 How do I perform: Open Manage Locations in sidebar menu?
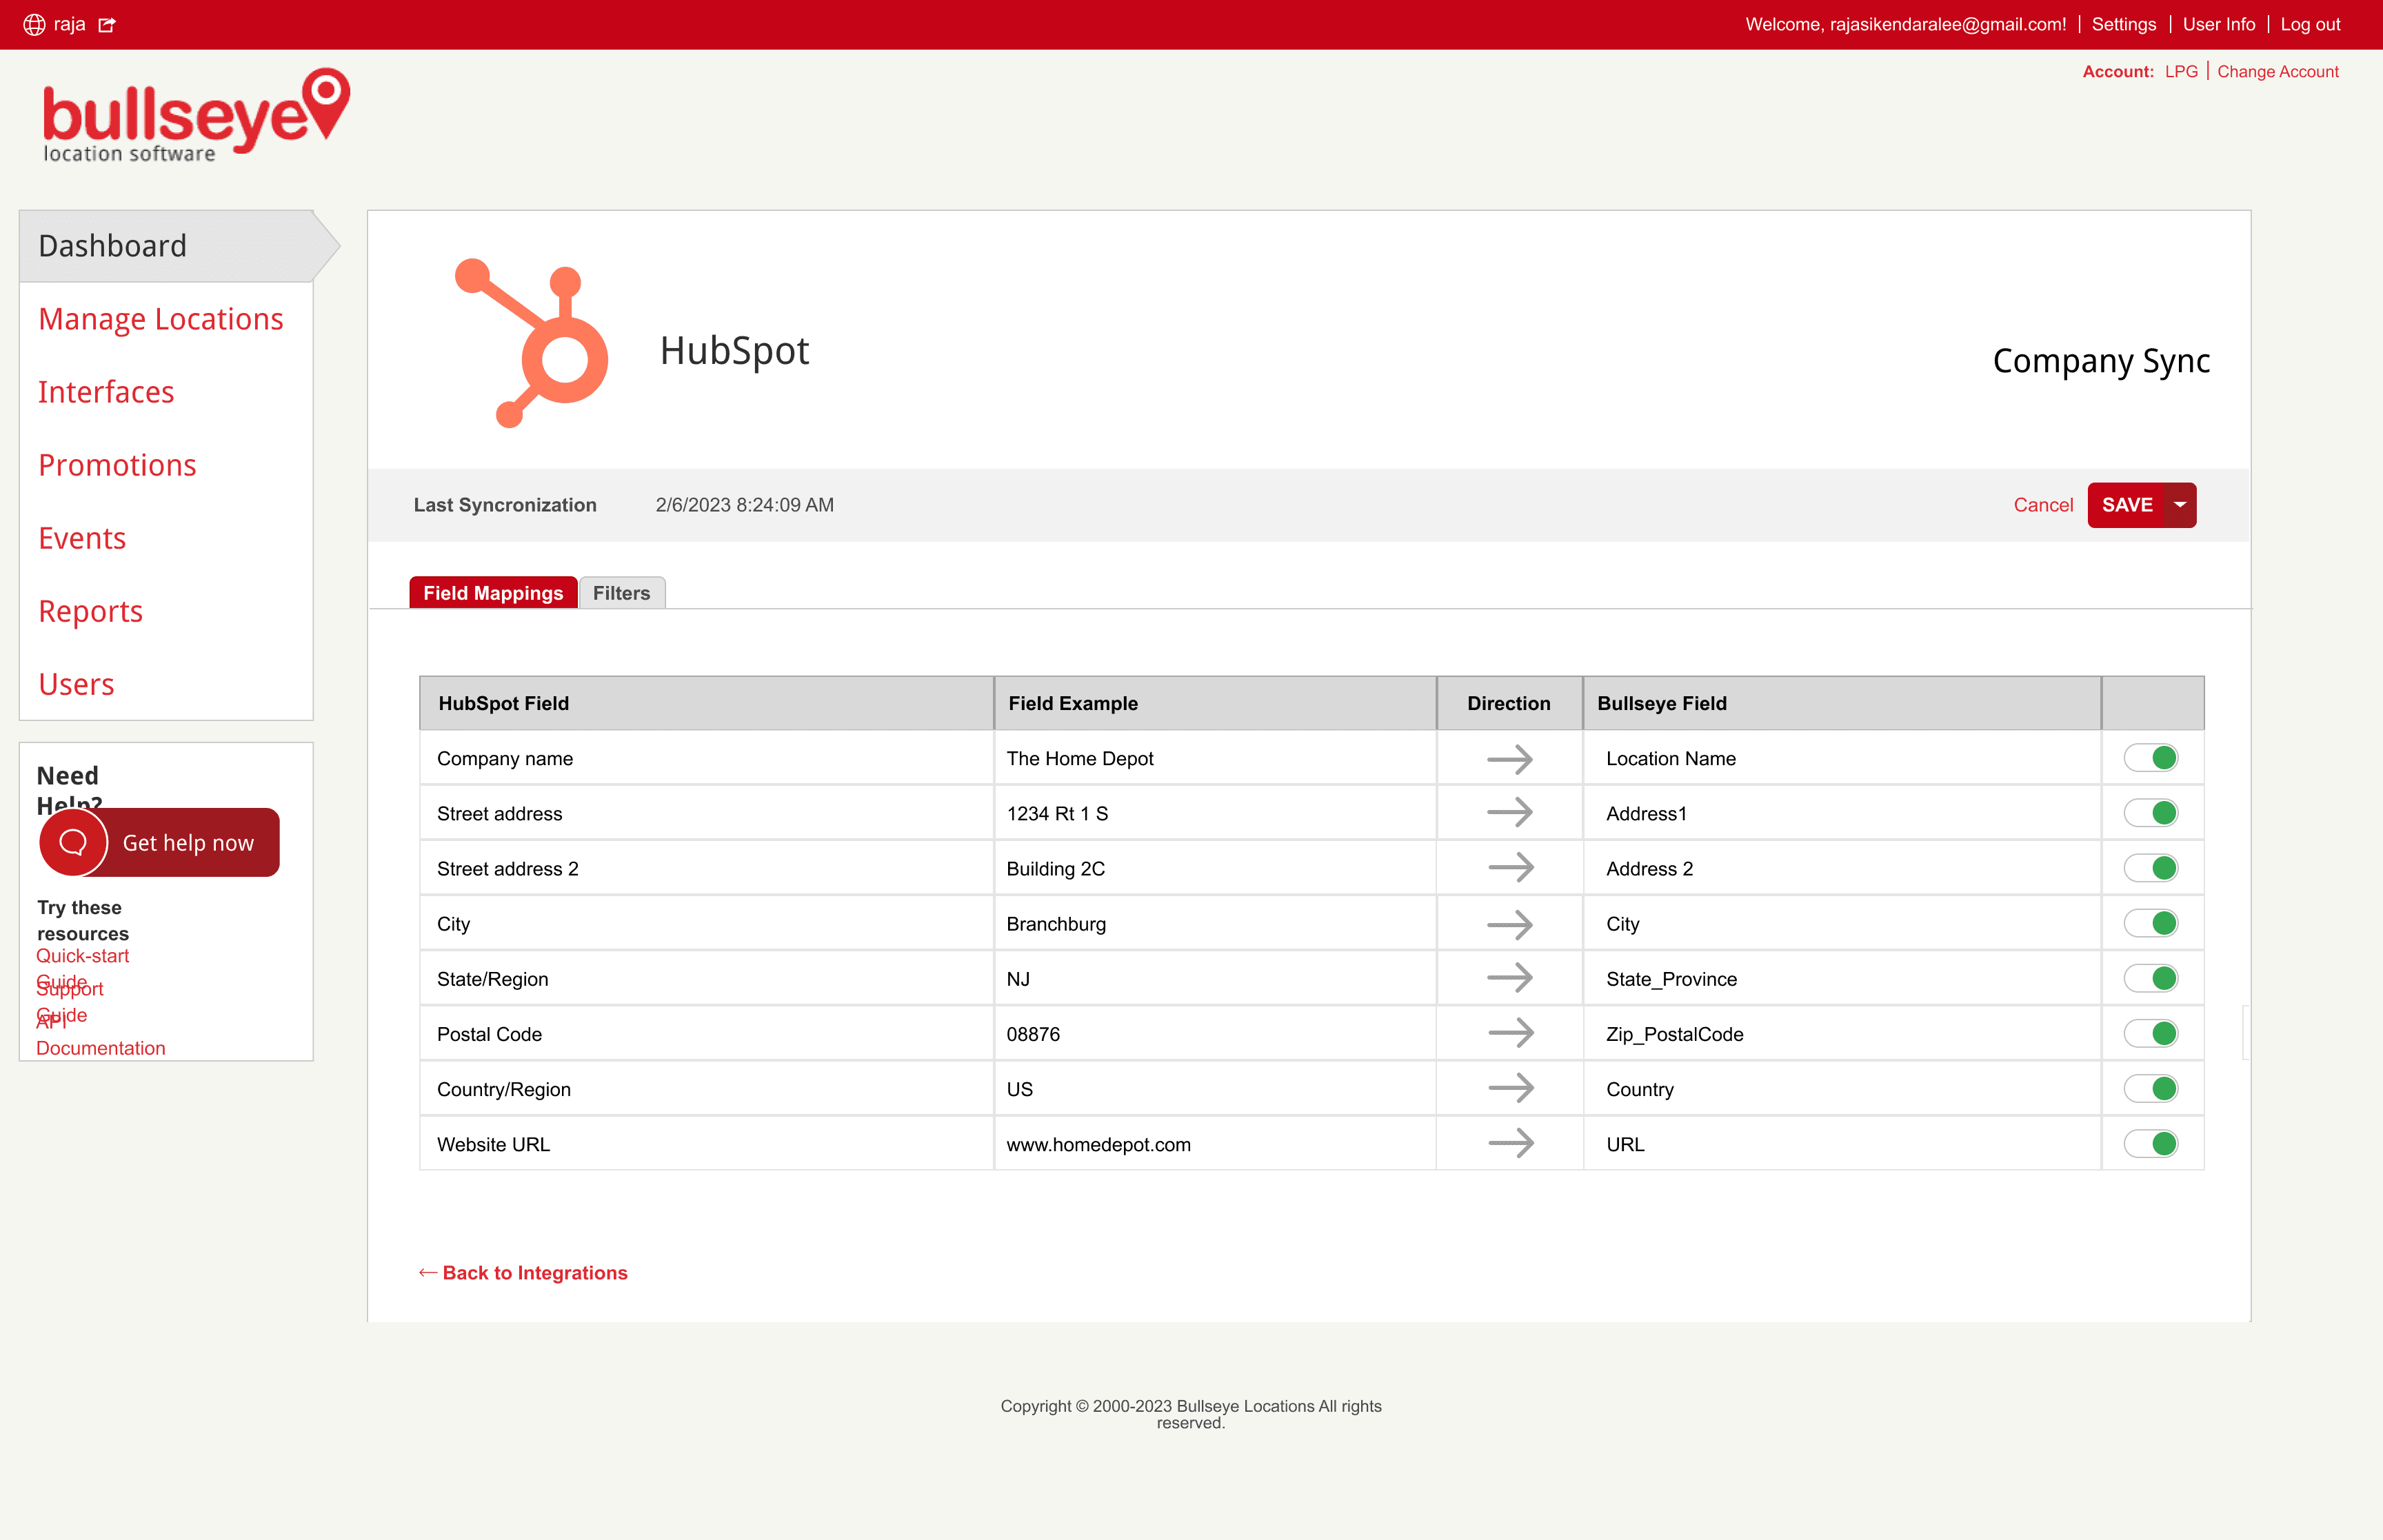pos(161,319)
